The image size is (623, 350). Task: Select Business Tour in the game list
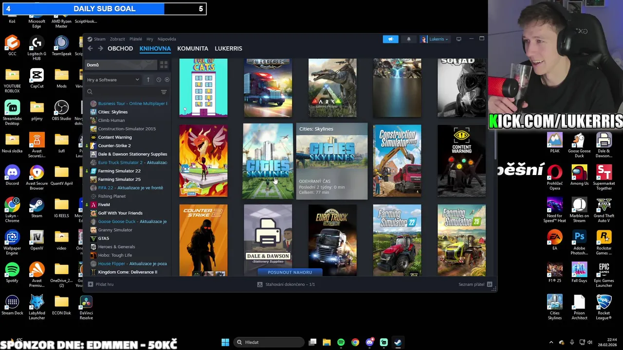pos(128,104)
